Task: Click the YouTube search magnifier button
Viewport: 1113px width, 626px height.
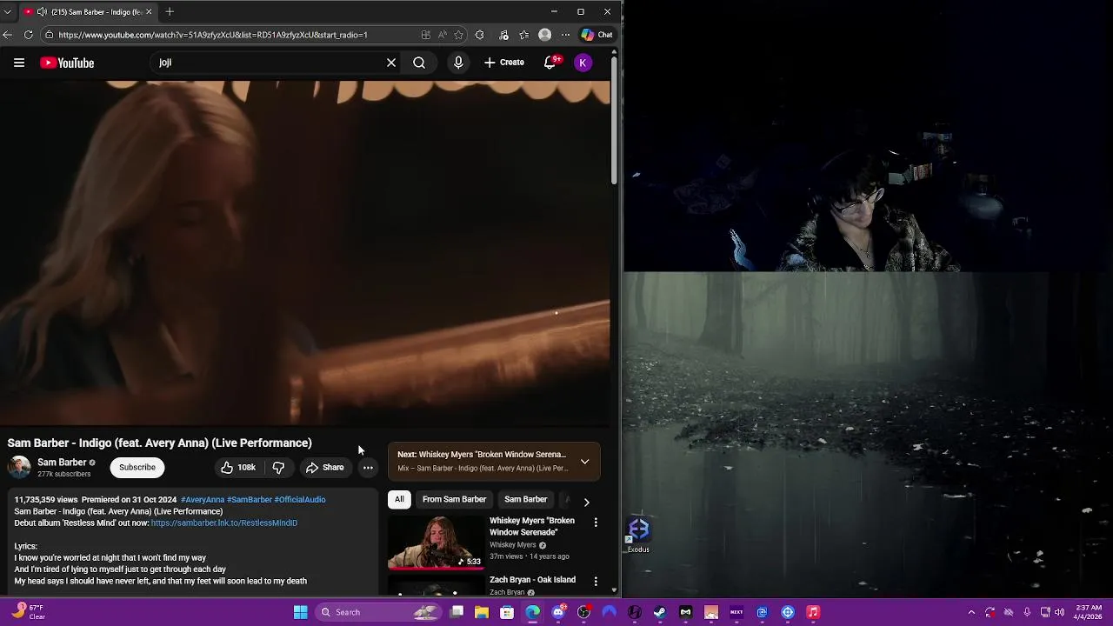Action: 419,63
